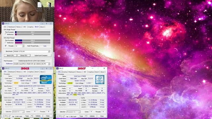This screenshot has height=119, width=212.
Task: Click the Tools button in the 2012 window
Action: (27, 116)
